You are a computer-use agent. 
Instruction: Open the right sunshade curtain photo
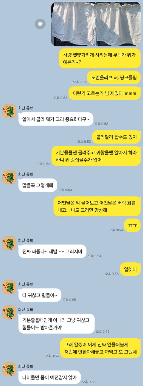point(119,24)
